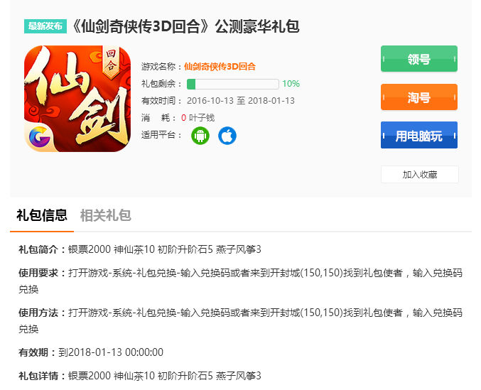Click the 礼包简介 description line
The height and width of the screenshot is (390, 481).
pyautogui.click(x=140, y=249)
